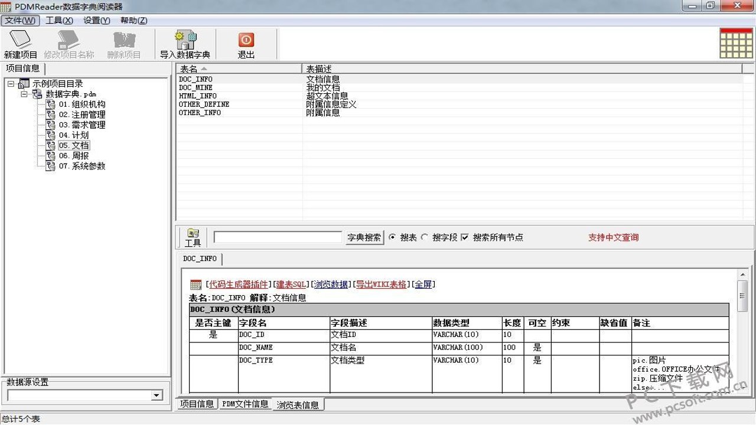
Task: Click the icon of node 06.周报
Action: point(51,156)
